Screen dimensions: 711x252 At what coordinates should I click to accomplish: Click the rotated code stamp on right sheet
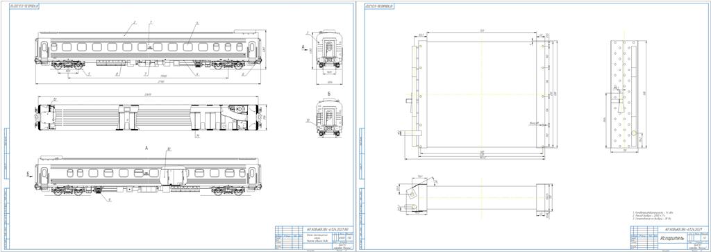[x=379, y=6]
